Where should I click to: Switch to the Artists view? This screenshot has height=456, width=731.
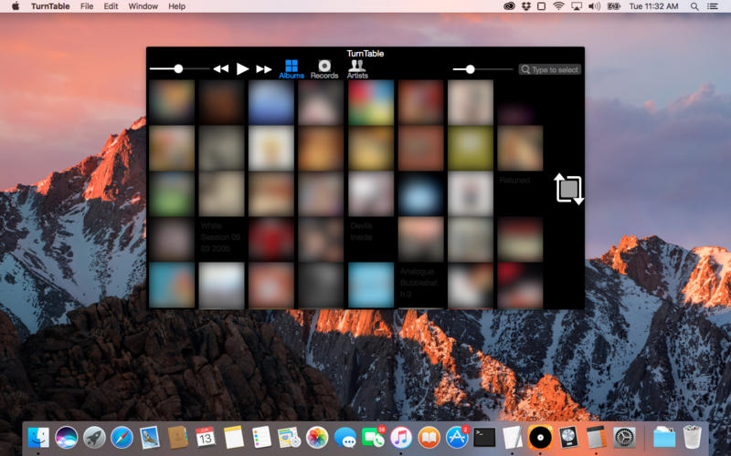357,69
